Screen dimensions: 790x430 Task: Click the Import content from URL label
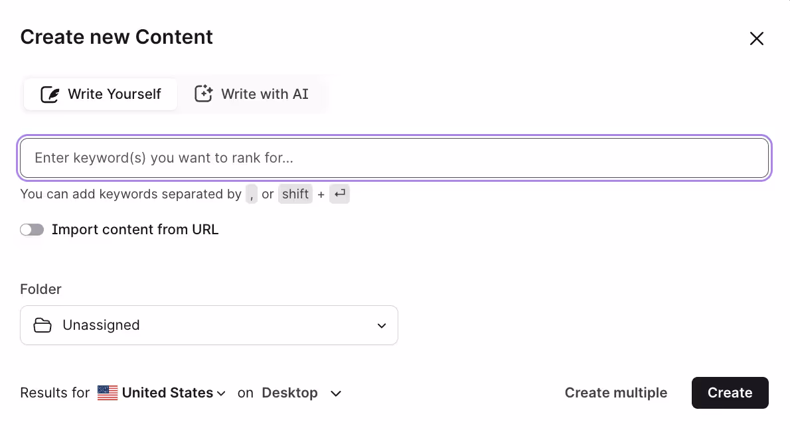(x=135, y=230)
